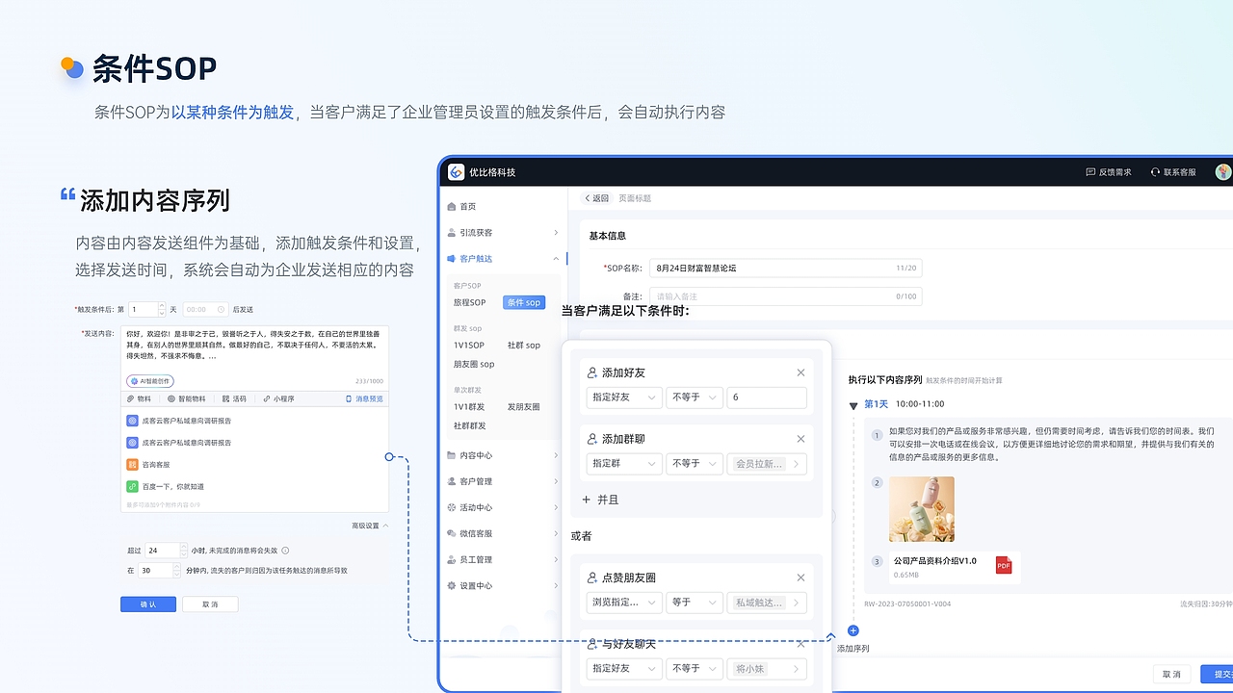Click the SOP名称 input field
Image resolution: width=1233 pixels, height=693 pixels.
coord(785,268)
